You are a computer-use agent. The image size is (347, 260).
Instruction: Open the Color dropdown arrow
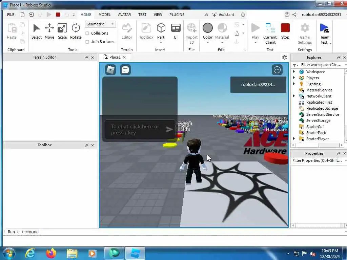[x=208, y=42]
